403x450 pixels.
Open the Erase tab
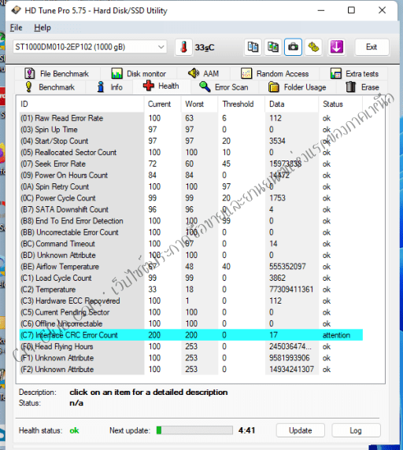362,87
